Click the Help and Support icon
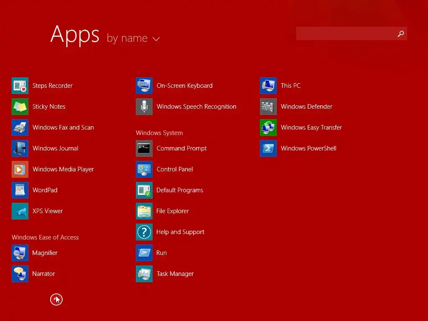Image resolution: width=428 pixels, height=321 pixels. [x=144, y=232]
